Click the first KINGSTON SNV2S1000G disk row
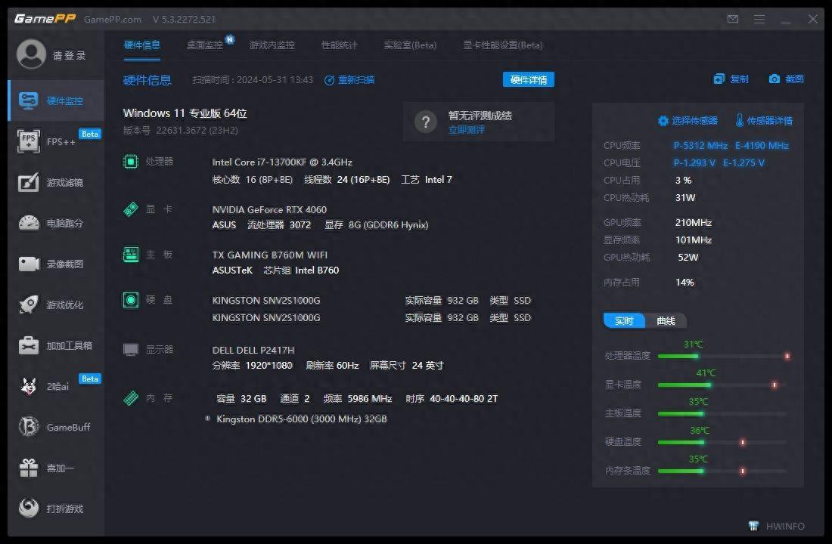Screen dimensions: 832x544 (371, 301)
